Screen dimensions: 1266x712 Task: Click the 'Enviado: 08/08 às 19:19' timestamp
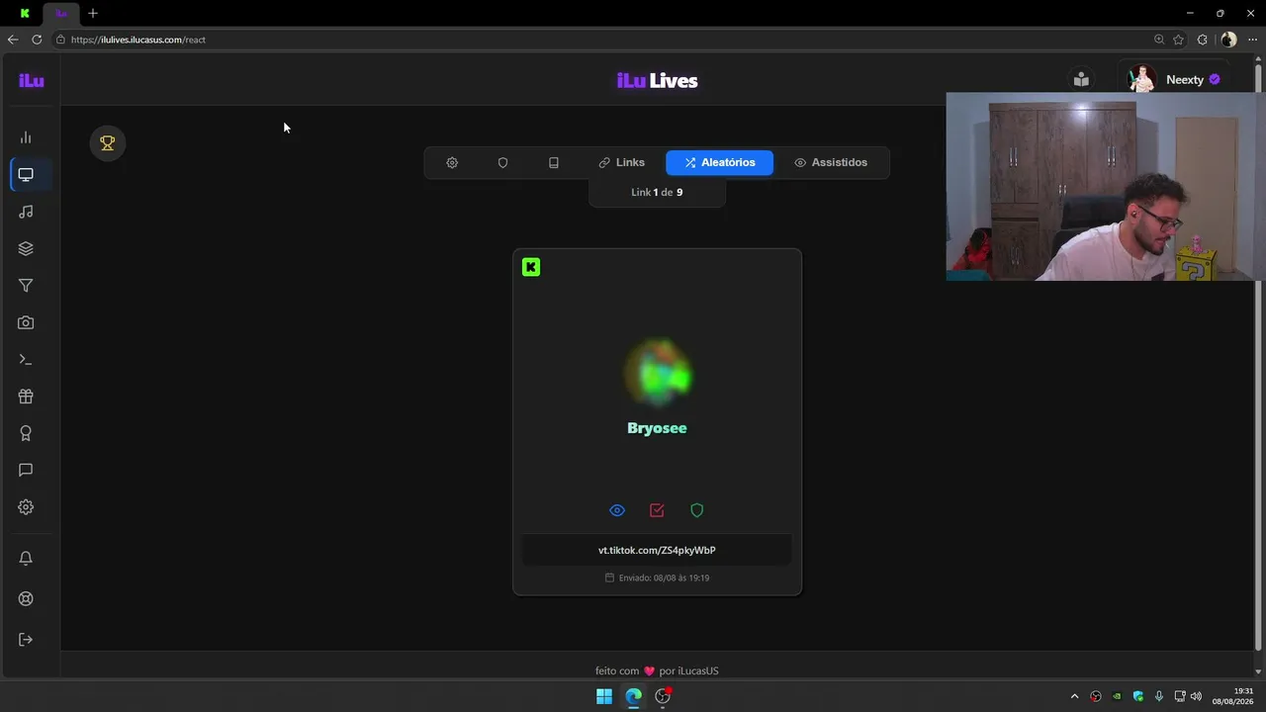tap(657, 578)
